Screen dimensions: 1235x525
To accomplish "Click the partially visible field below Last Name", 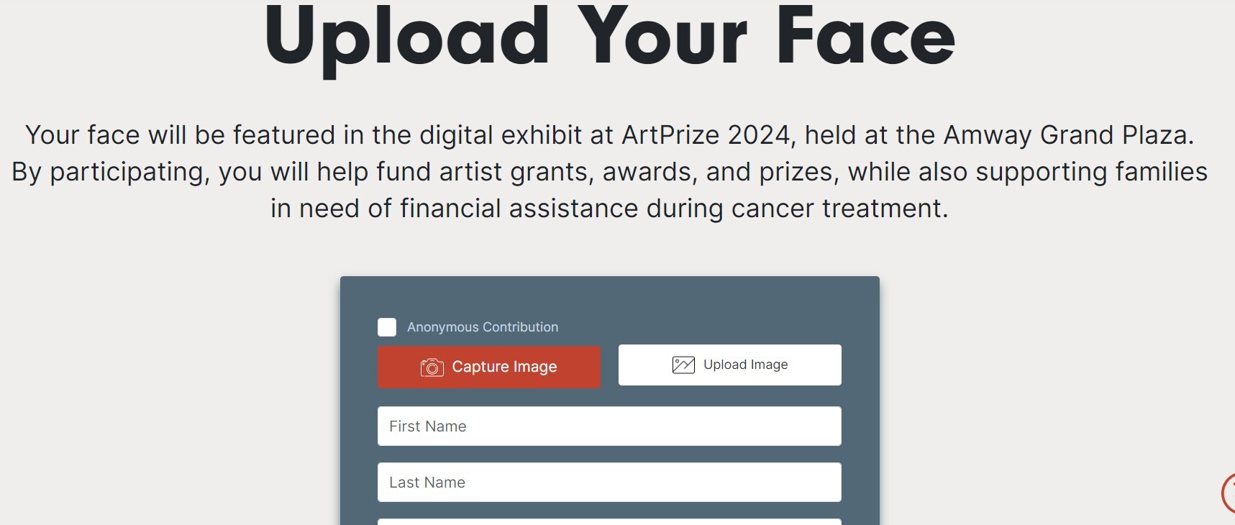I will pyautogui.click(x=609, y=521).
